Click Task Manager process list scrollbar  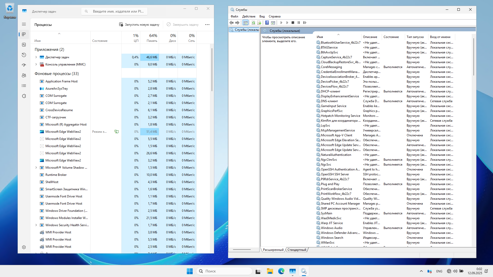212,69
